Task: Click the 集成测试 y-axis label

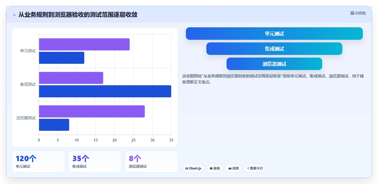Action: point(28,85)
